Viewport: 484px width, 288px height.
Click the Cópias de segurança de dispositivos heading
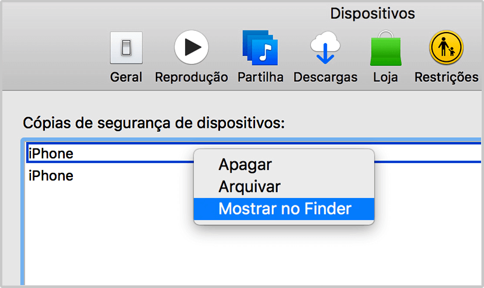(x=154, y=123)
